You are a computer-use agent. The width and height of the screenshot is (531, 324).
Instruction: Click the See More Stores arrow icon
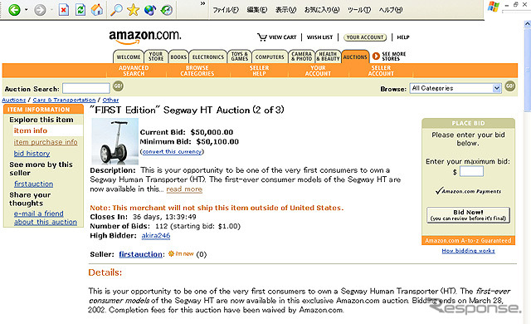(376, 56)
